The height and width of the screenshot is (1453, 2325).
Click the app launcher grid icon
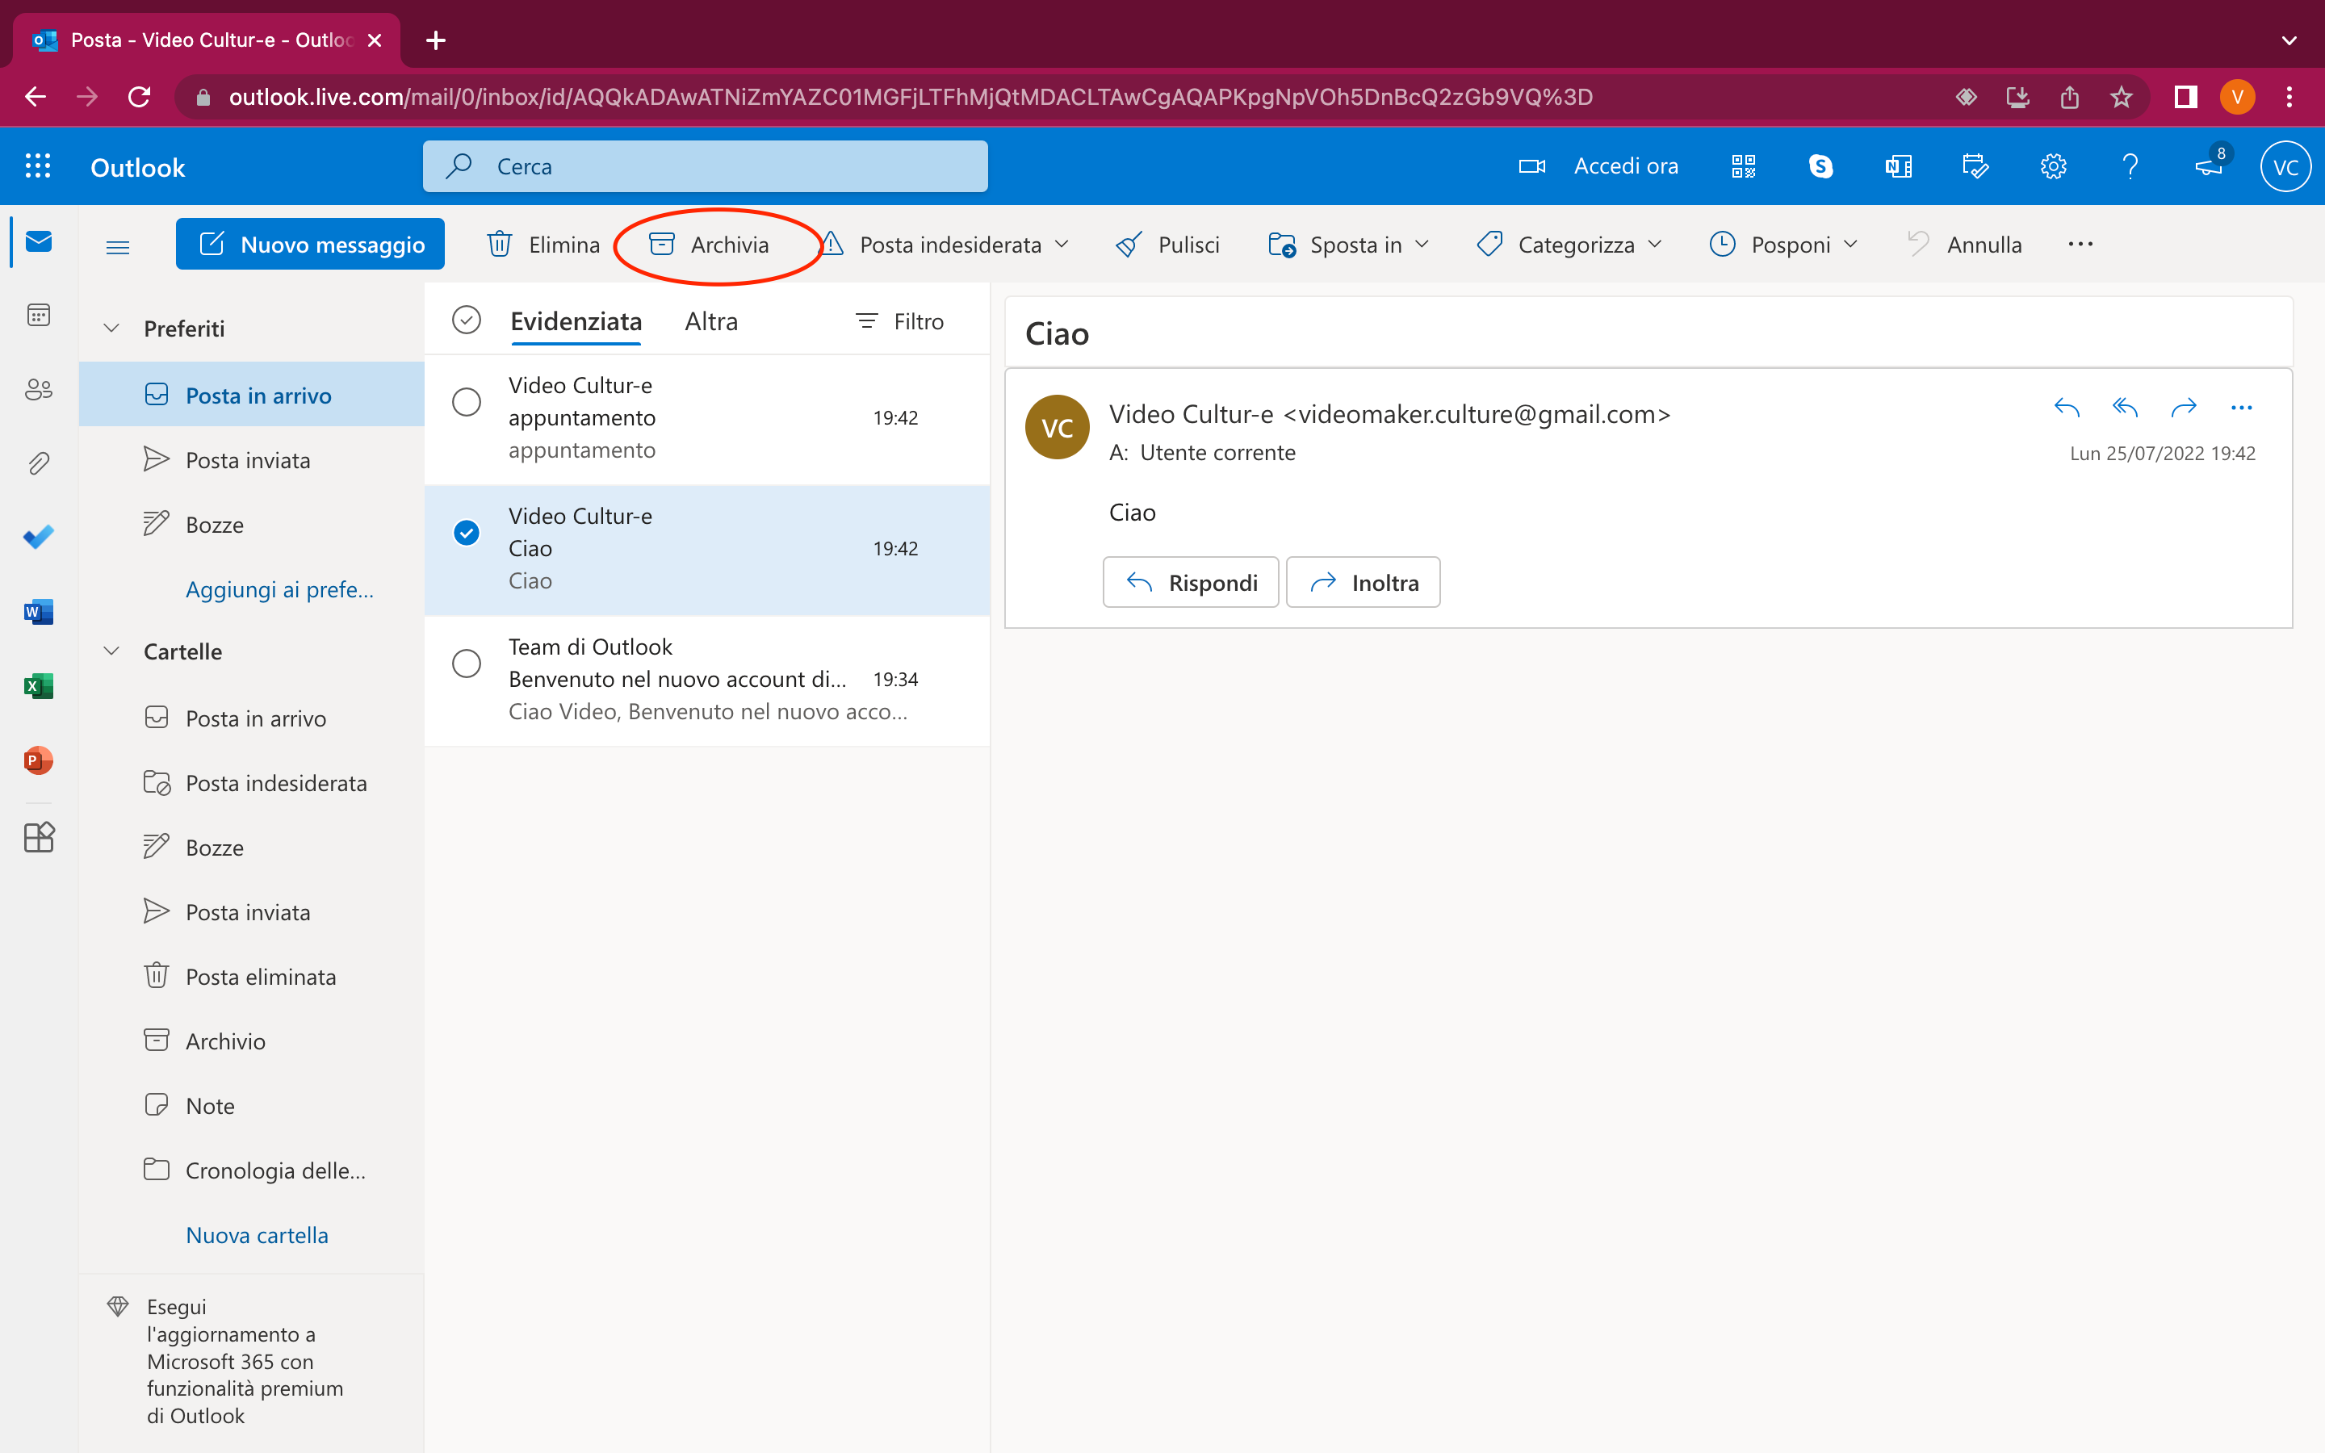coord(37,166)
